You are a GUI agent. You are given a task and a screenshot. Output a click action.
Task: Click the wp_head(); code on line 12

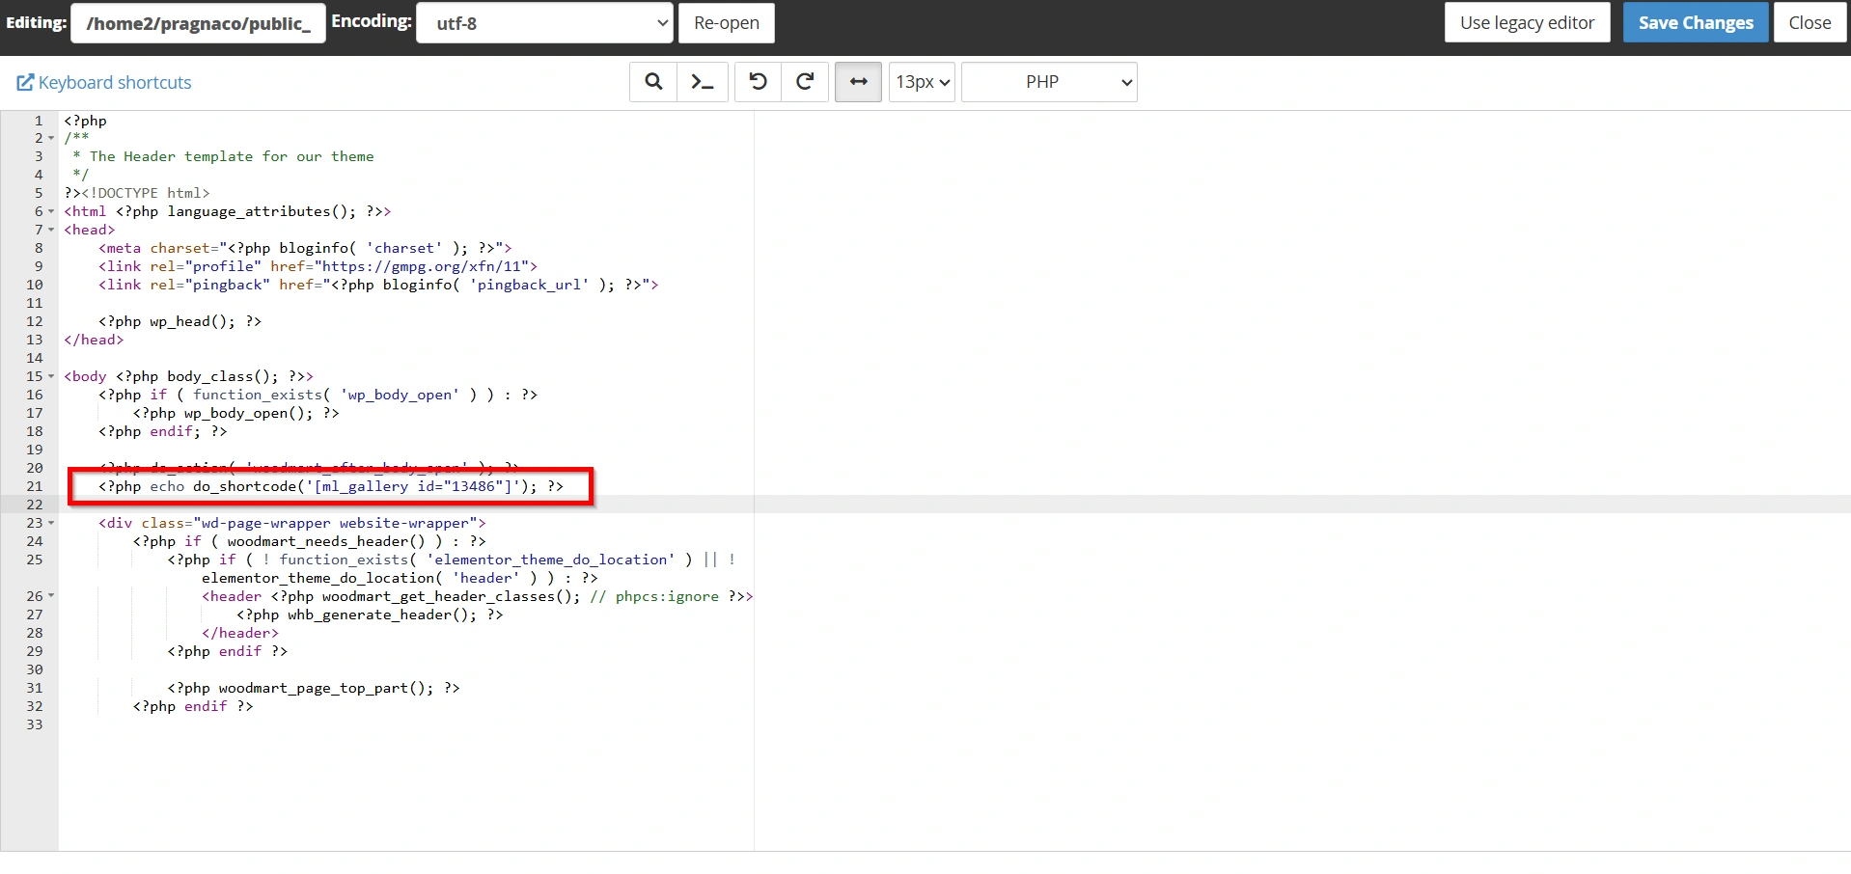192,321
